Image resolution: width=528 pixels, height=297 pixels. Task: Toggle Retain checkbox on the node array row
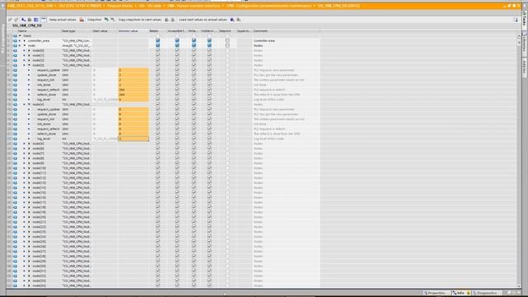pos(158,45)
